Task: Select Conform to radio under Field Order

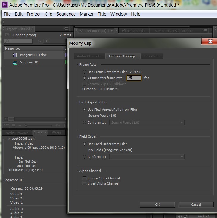Action: (x=85, y=157)
